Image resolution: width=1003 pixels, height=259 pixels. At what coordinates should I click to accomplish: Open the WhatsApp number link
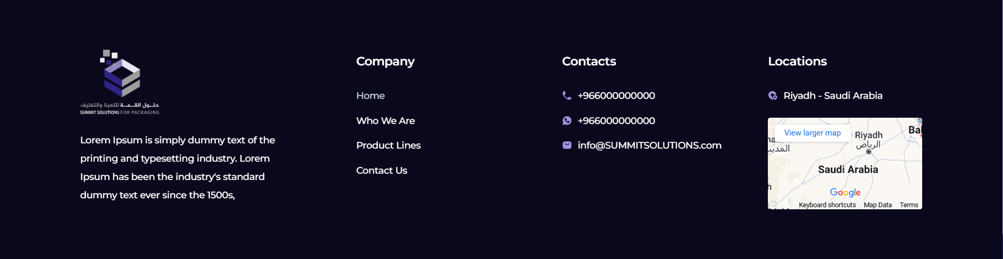click(x=616, y=121)
